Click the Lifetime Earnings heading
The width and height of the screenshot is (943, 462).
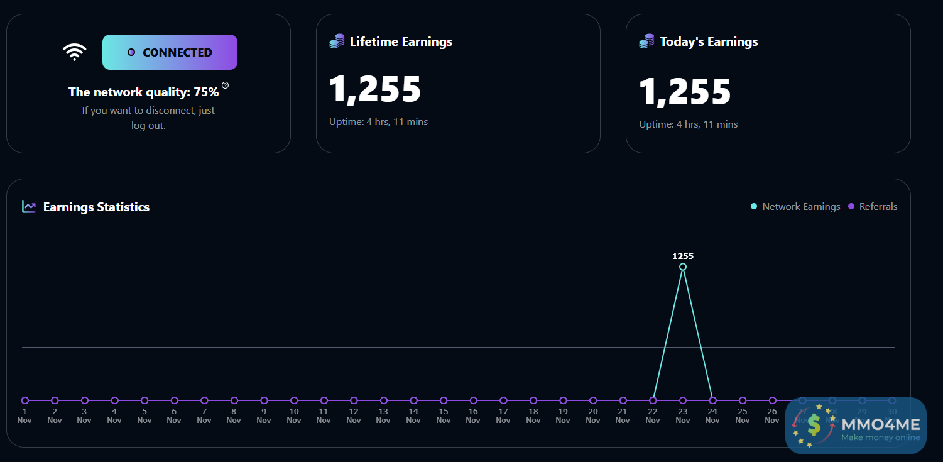[401, 41]
